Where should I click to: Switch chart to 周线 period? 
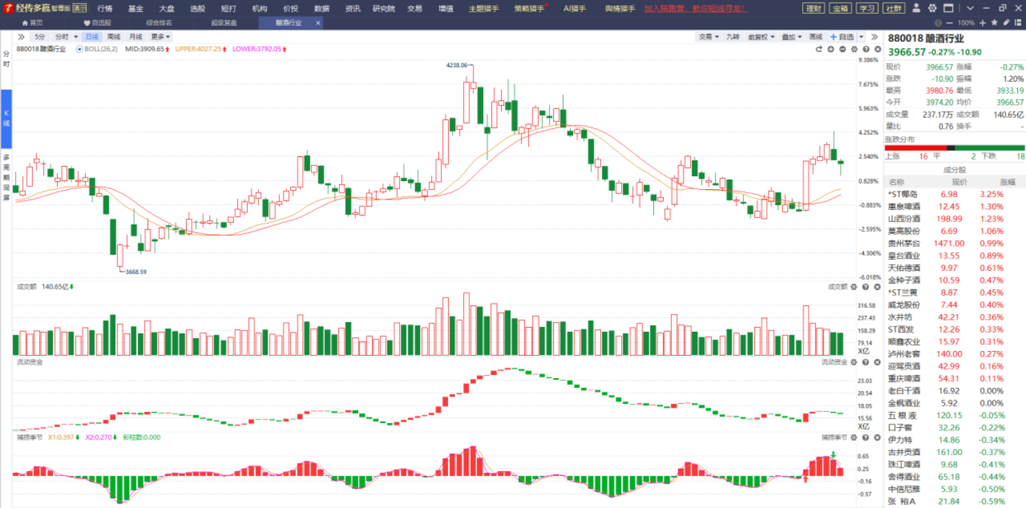point(114,36)
